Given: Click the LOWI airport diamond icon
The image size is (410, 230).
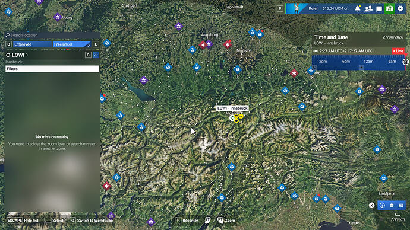Looking at the screenshot, I should point(8,55).
